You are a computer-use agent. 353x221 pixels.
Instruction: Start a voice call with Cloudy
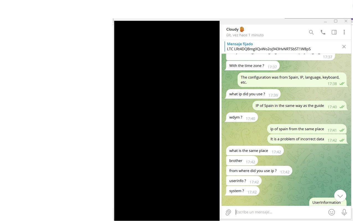click(323, 32)
